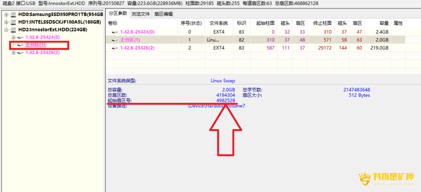
Task: Click partition icon in 1.42.6-25426(2) table row
Action: click(x=116, y=48)
